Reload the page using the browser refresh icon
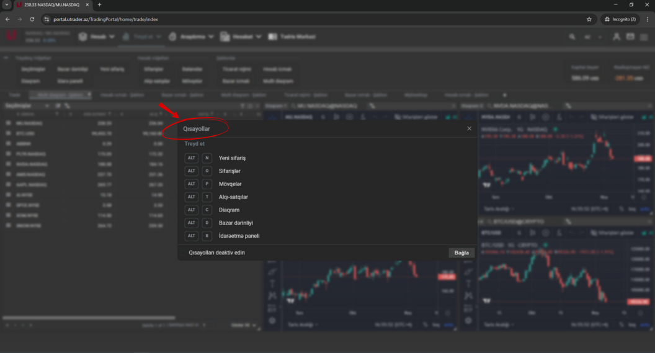Viewport: 655px width, 353px height. pyautogui.click(x=32, y=19)
